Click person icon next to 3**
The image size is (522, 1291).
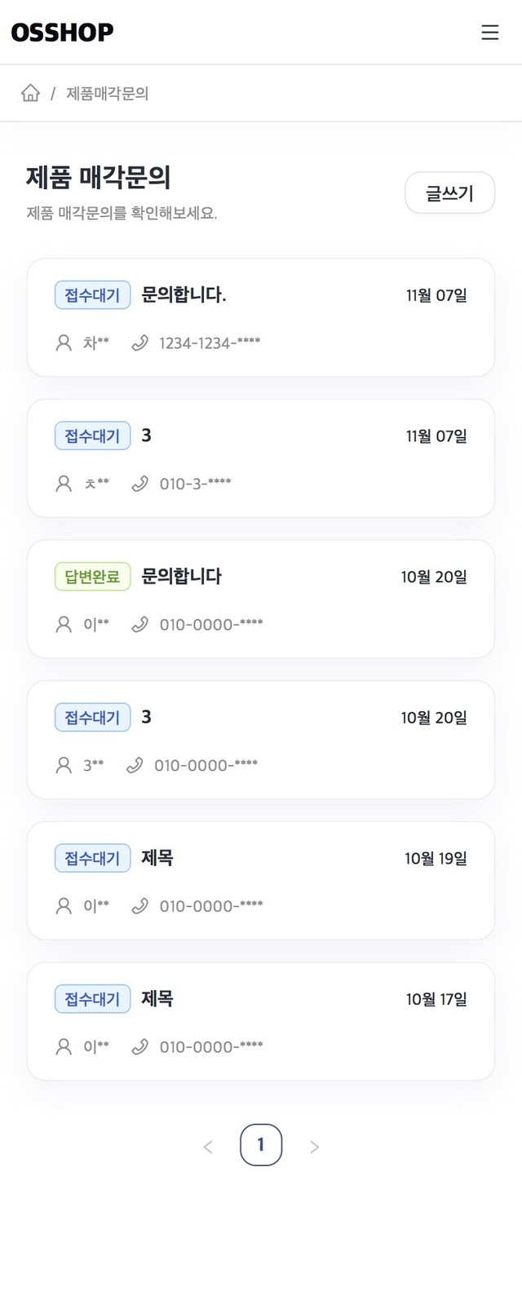64,765
